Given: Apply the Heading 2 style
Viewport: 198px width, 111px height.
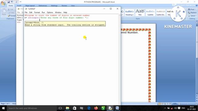Looking at the screenshot, I should 129,13.
